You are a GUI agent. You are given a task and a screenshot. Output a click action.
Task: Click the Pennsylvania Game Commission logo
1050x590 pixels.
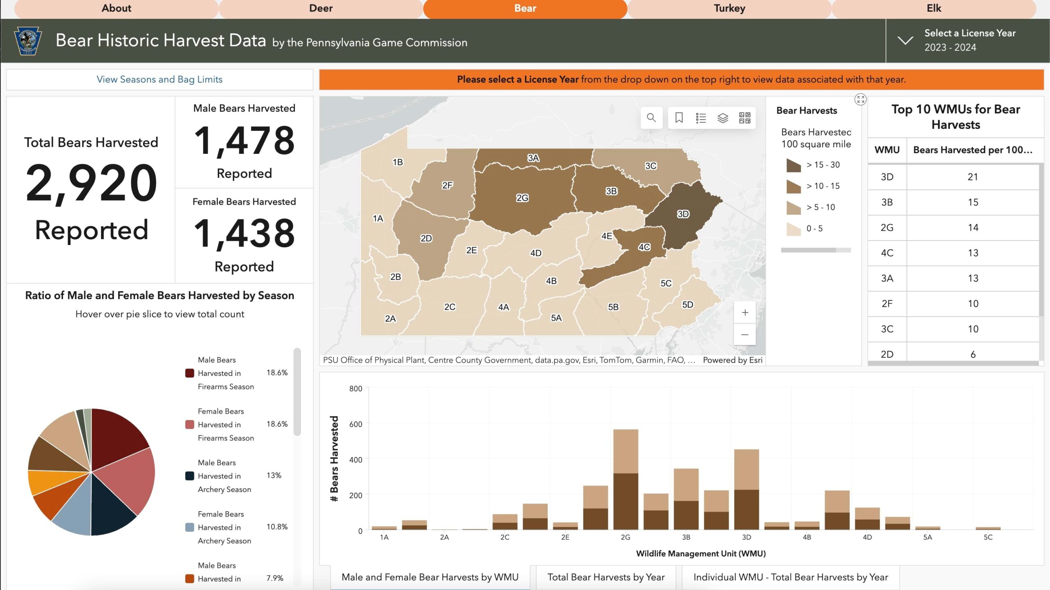(27, 41)
